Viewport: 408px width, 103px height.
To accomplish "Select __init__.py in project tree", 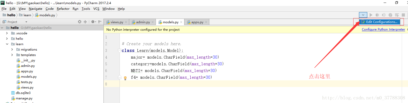I will 26,60.
